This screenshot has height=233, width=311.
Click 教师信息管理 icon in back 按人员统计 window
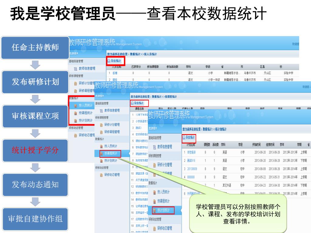point(75,69)
